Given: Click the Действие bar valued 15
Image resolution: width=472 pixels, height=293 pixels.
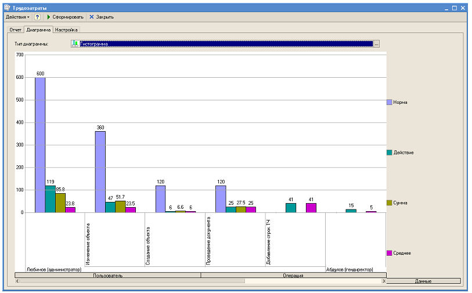Looking at the screenshot, I should [351, 211].
